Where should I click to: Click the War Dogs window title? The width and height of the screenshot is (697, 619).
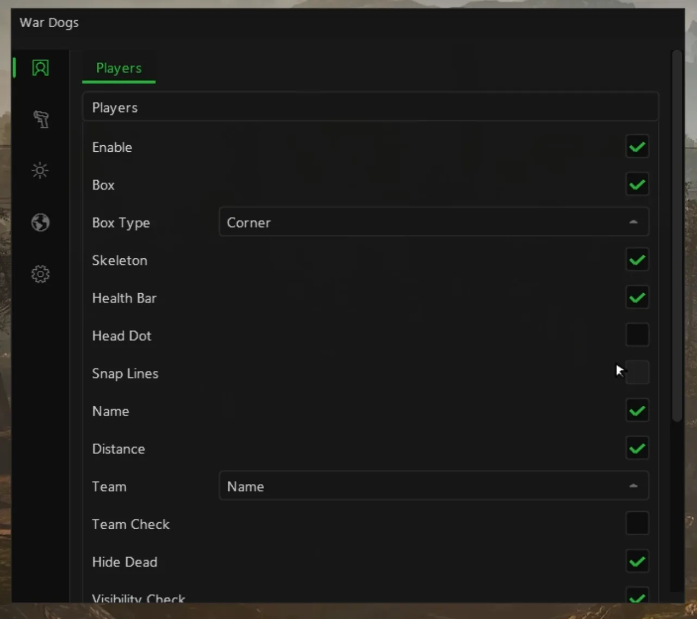pos(49,23)
